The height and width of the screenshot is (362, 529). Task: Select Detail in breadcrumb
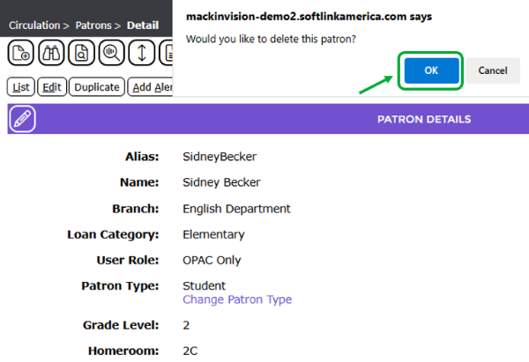pos(143,26)
